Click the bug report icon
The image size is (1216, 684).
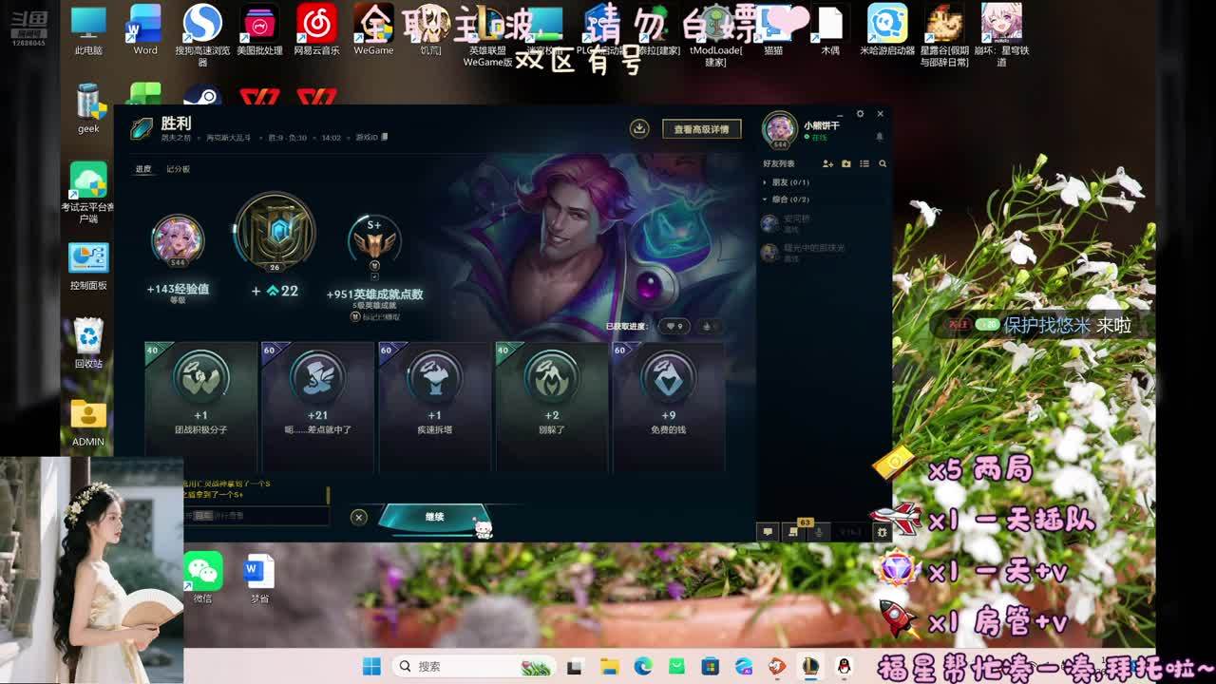pos(882,532)
